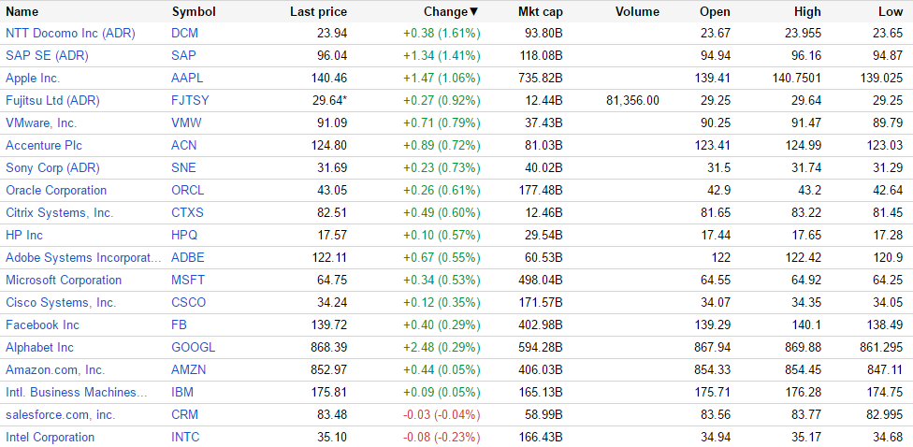The height and width of the screenshot is (447, 913).
Task: Click the Name column header
Action: [22, 12]
